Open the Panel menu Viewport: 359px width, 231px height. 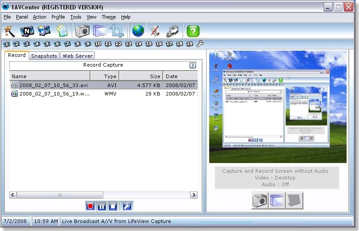22,17
